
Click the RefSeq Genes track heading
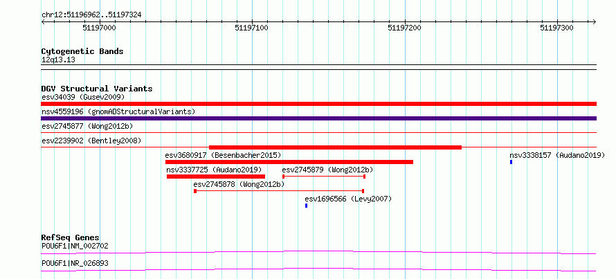click(71, 237)
